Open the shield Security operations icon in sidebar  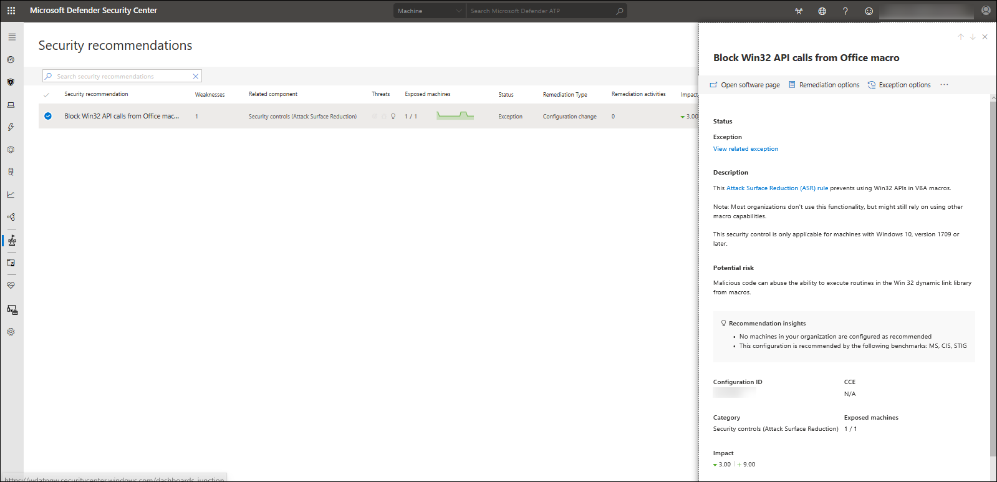click(x=11, y=82)
